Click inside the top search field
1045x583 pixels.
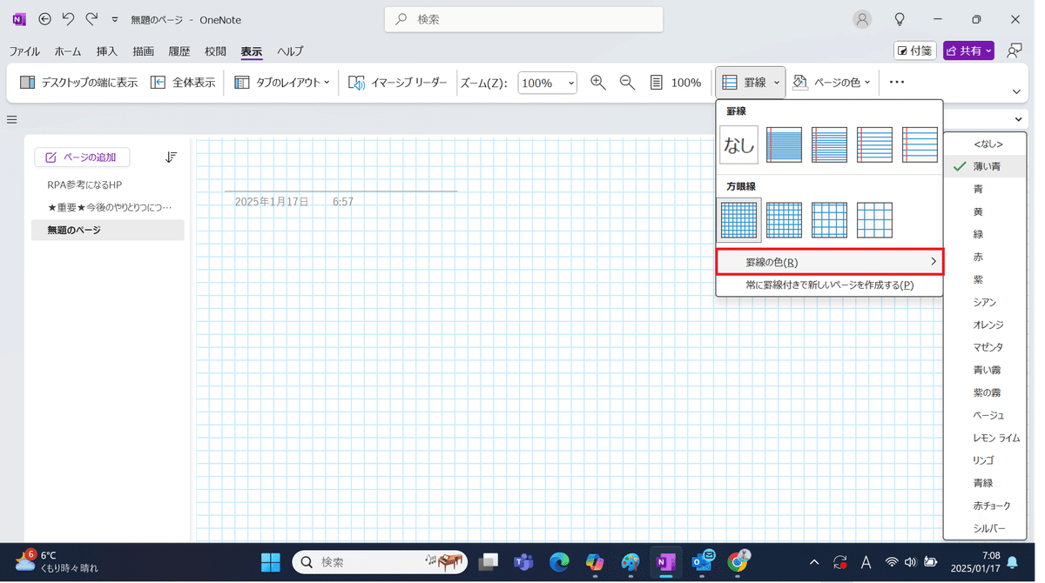522,19
